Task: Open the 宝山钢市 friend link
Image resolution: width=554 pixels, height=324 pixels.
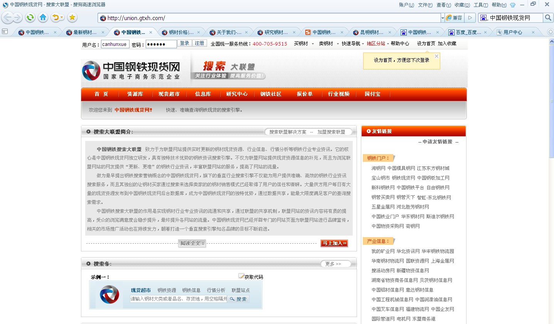Action: point(381,178)
